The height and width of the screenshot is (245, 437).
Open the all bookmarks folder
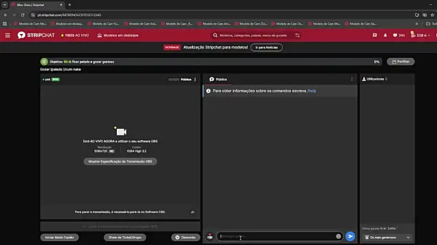tap(431, 24)
